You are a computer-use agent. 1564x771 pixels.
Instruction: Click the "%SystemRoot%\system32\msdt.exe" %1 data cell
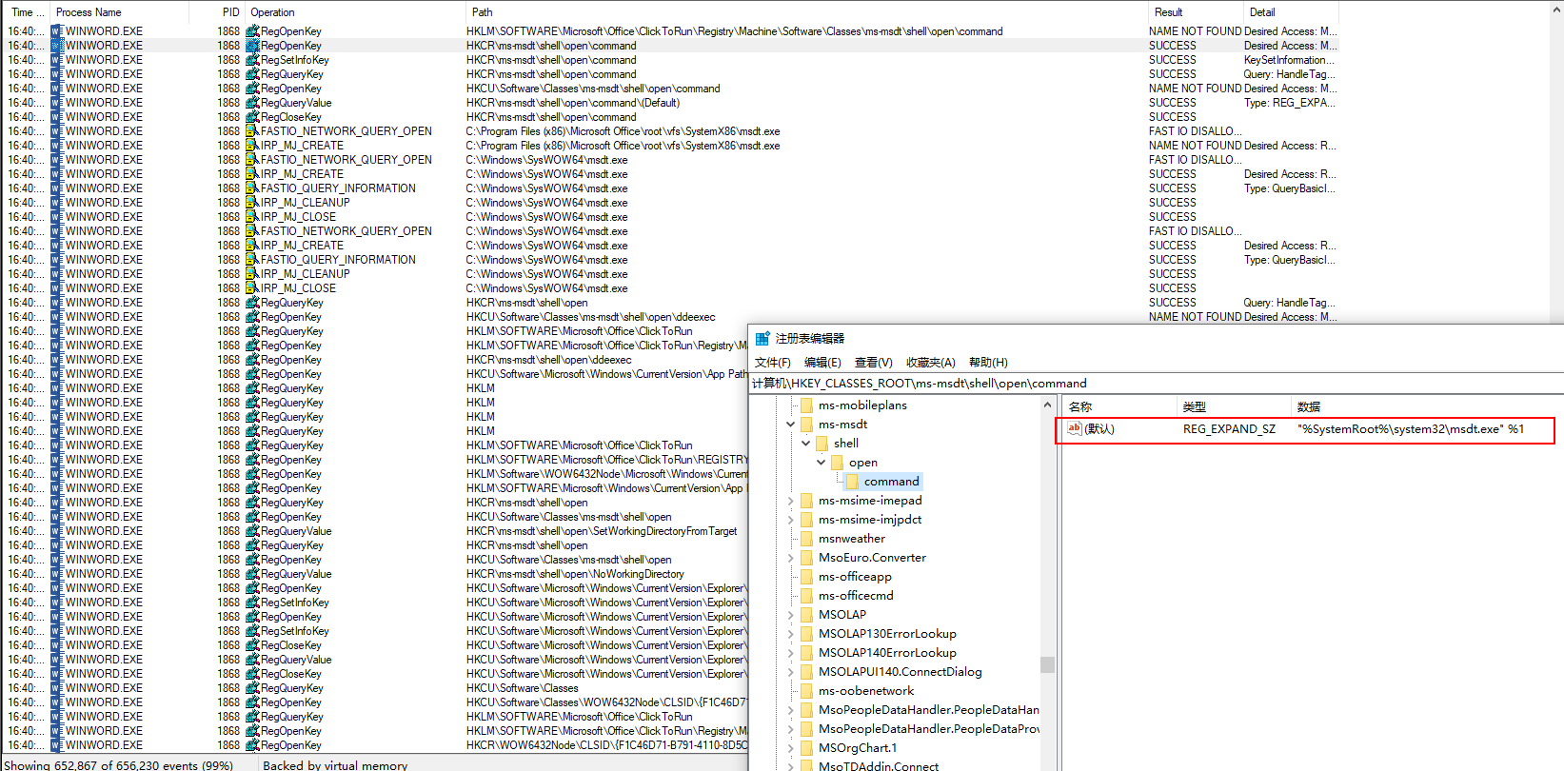tap(1411, 429)
